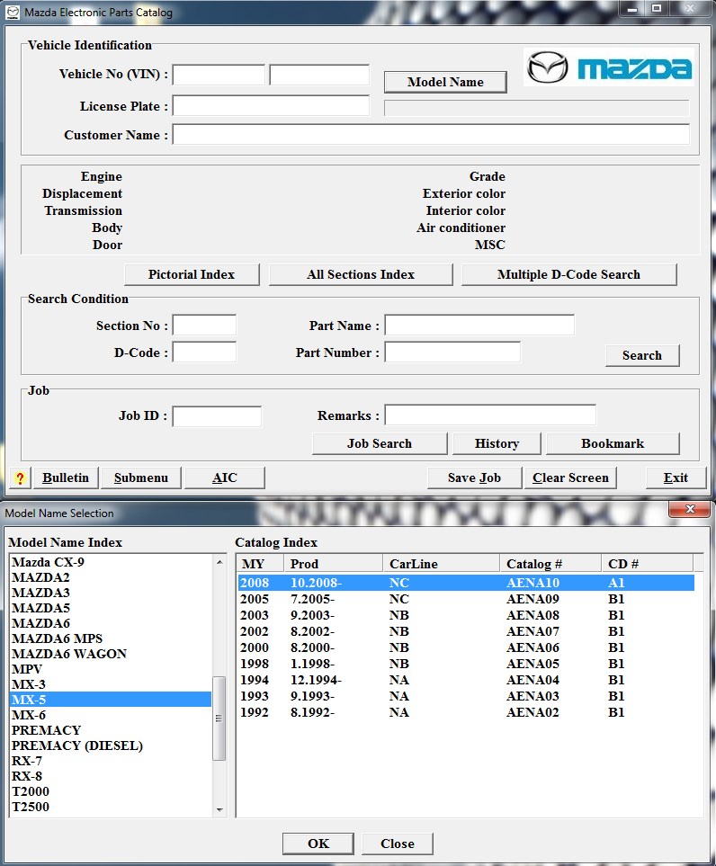Click the Section No field
716x866 pixels.
point(204,326)
